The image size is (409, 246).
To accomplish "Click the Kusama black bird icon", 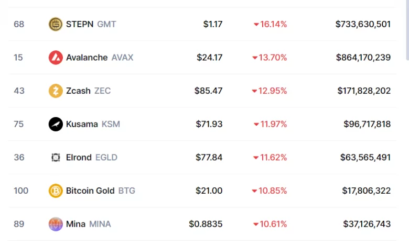I will tap(56, 124).
